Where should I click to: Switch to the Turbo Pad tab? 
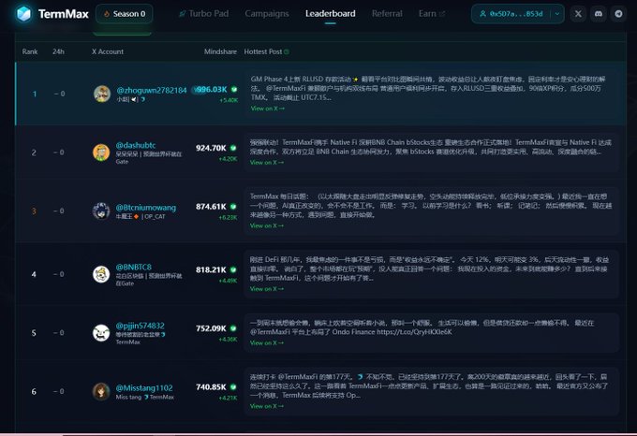[x=204, y=14]
